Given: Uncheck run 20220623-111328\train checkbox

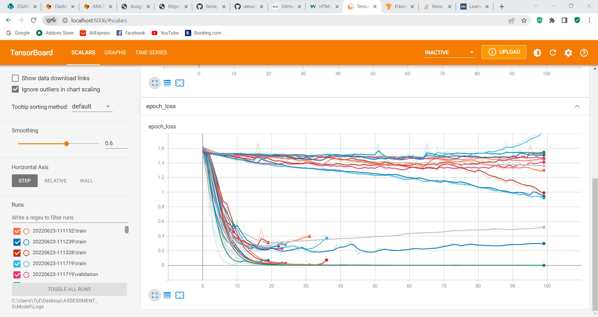Looking at the screenshot, I should (x=17, y=253).
